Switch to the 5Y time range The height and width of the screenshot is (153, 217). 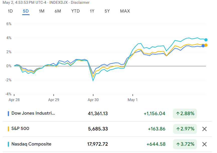107,11
